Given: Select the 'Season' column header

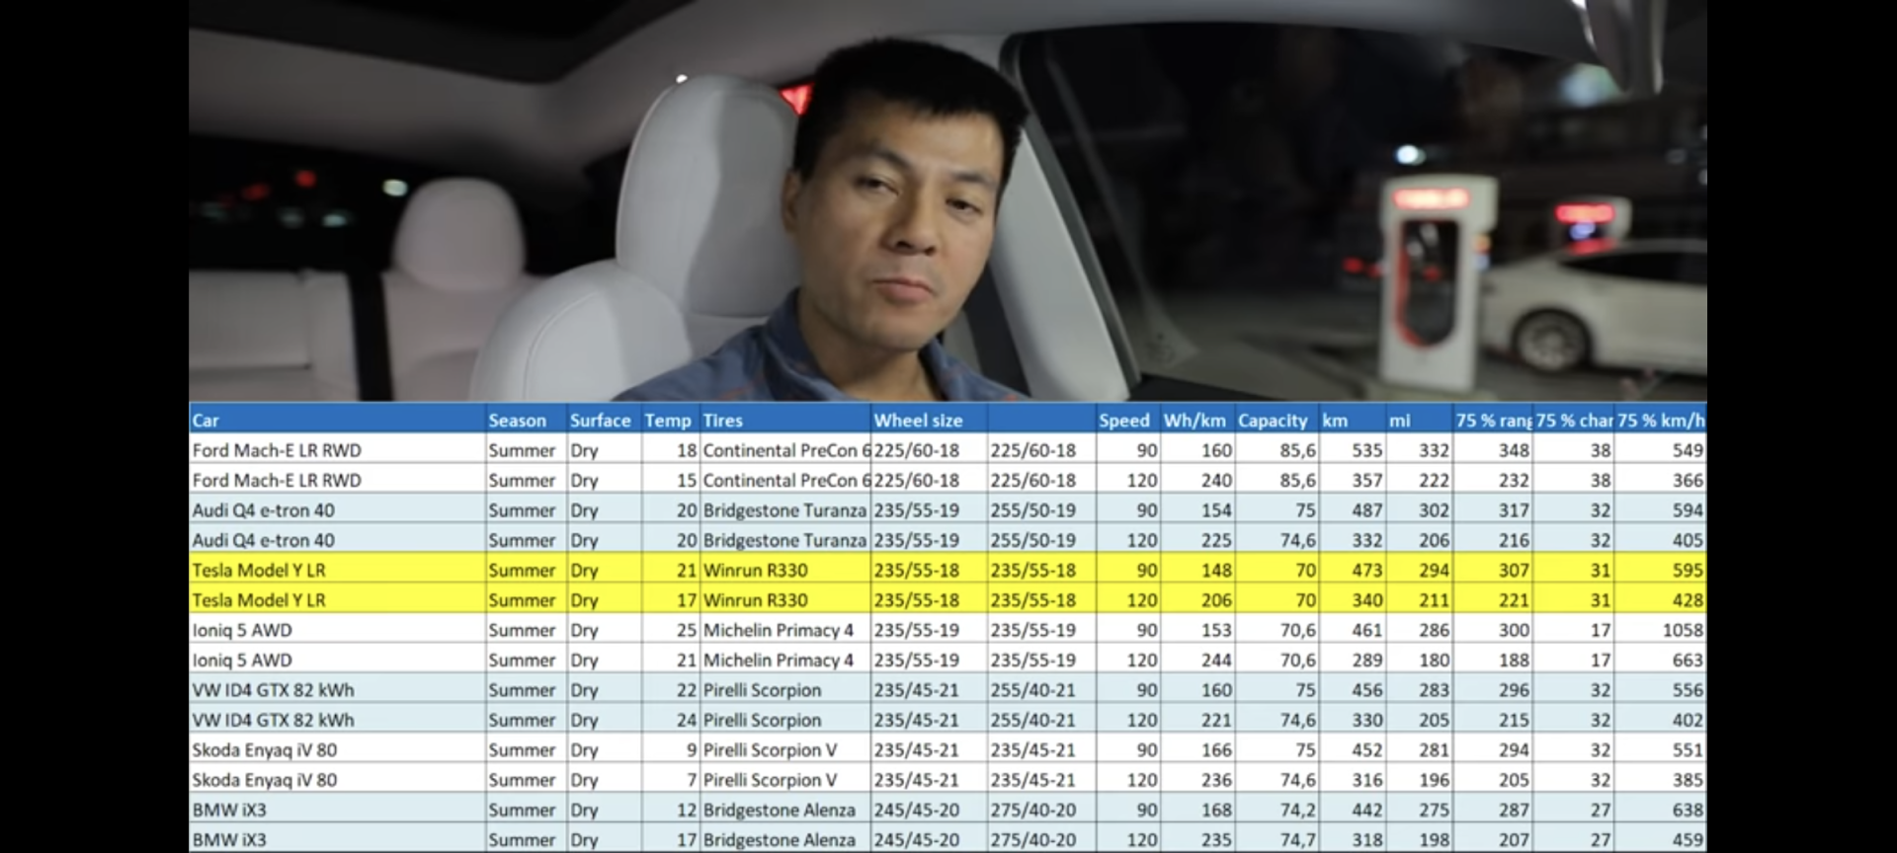Looking at the screenshot, I should pos(526,420).
